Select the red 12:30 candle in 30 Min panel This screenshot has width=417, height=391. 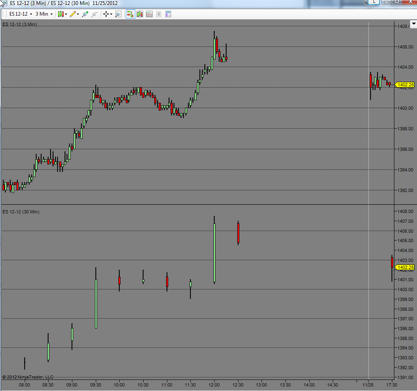point(238,233)
